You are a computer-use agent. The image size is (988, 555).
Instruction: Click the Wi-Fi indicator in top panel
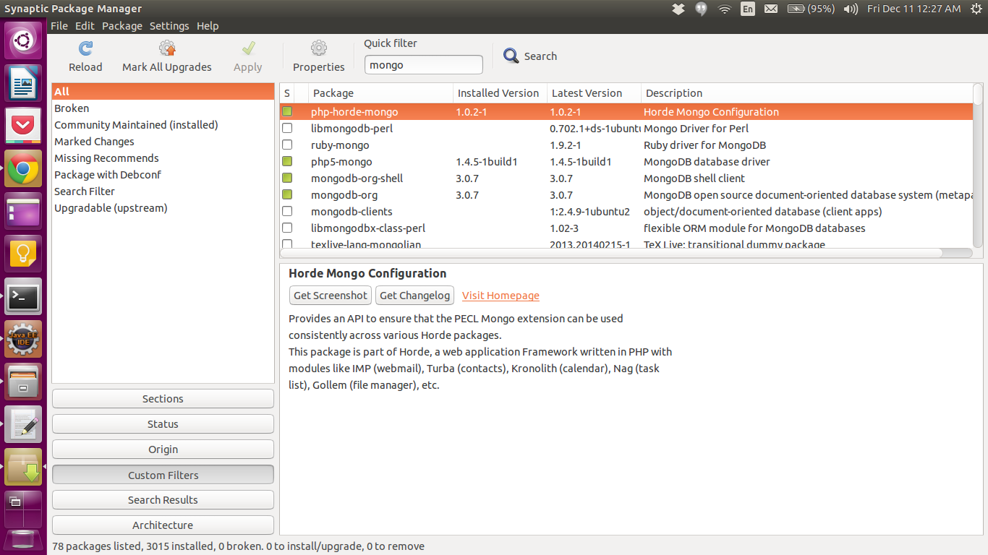[x=724, y=9]
